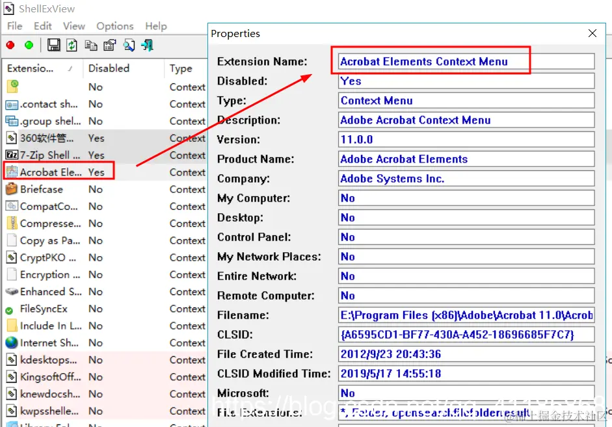This screenshot has width=612, height=427.
Task: Sort by the Disabled column header
Action: click(x=123, y=68)
